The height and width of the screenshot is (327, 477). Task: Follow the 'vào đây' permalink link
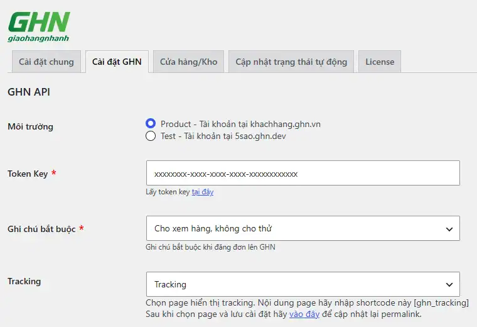click(304, 314)
